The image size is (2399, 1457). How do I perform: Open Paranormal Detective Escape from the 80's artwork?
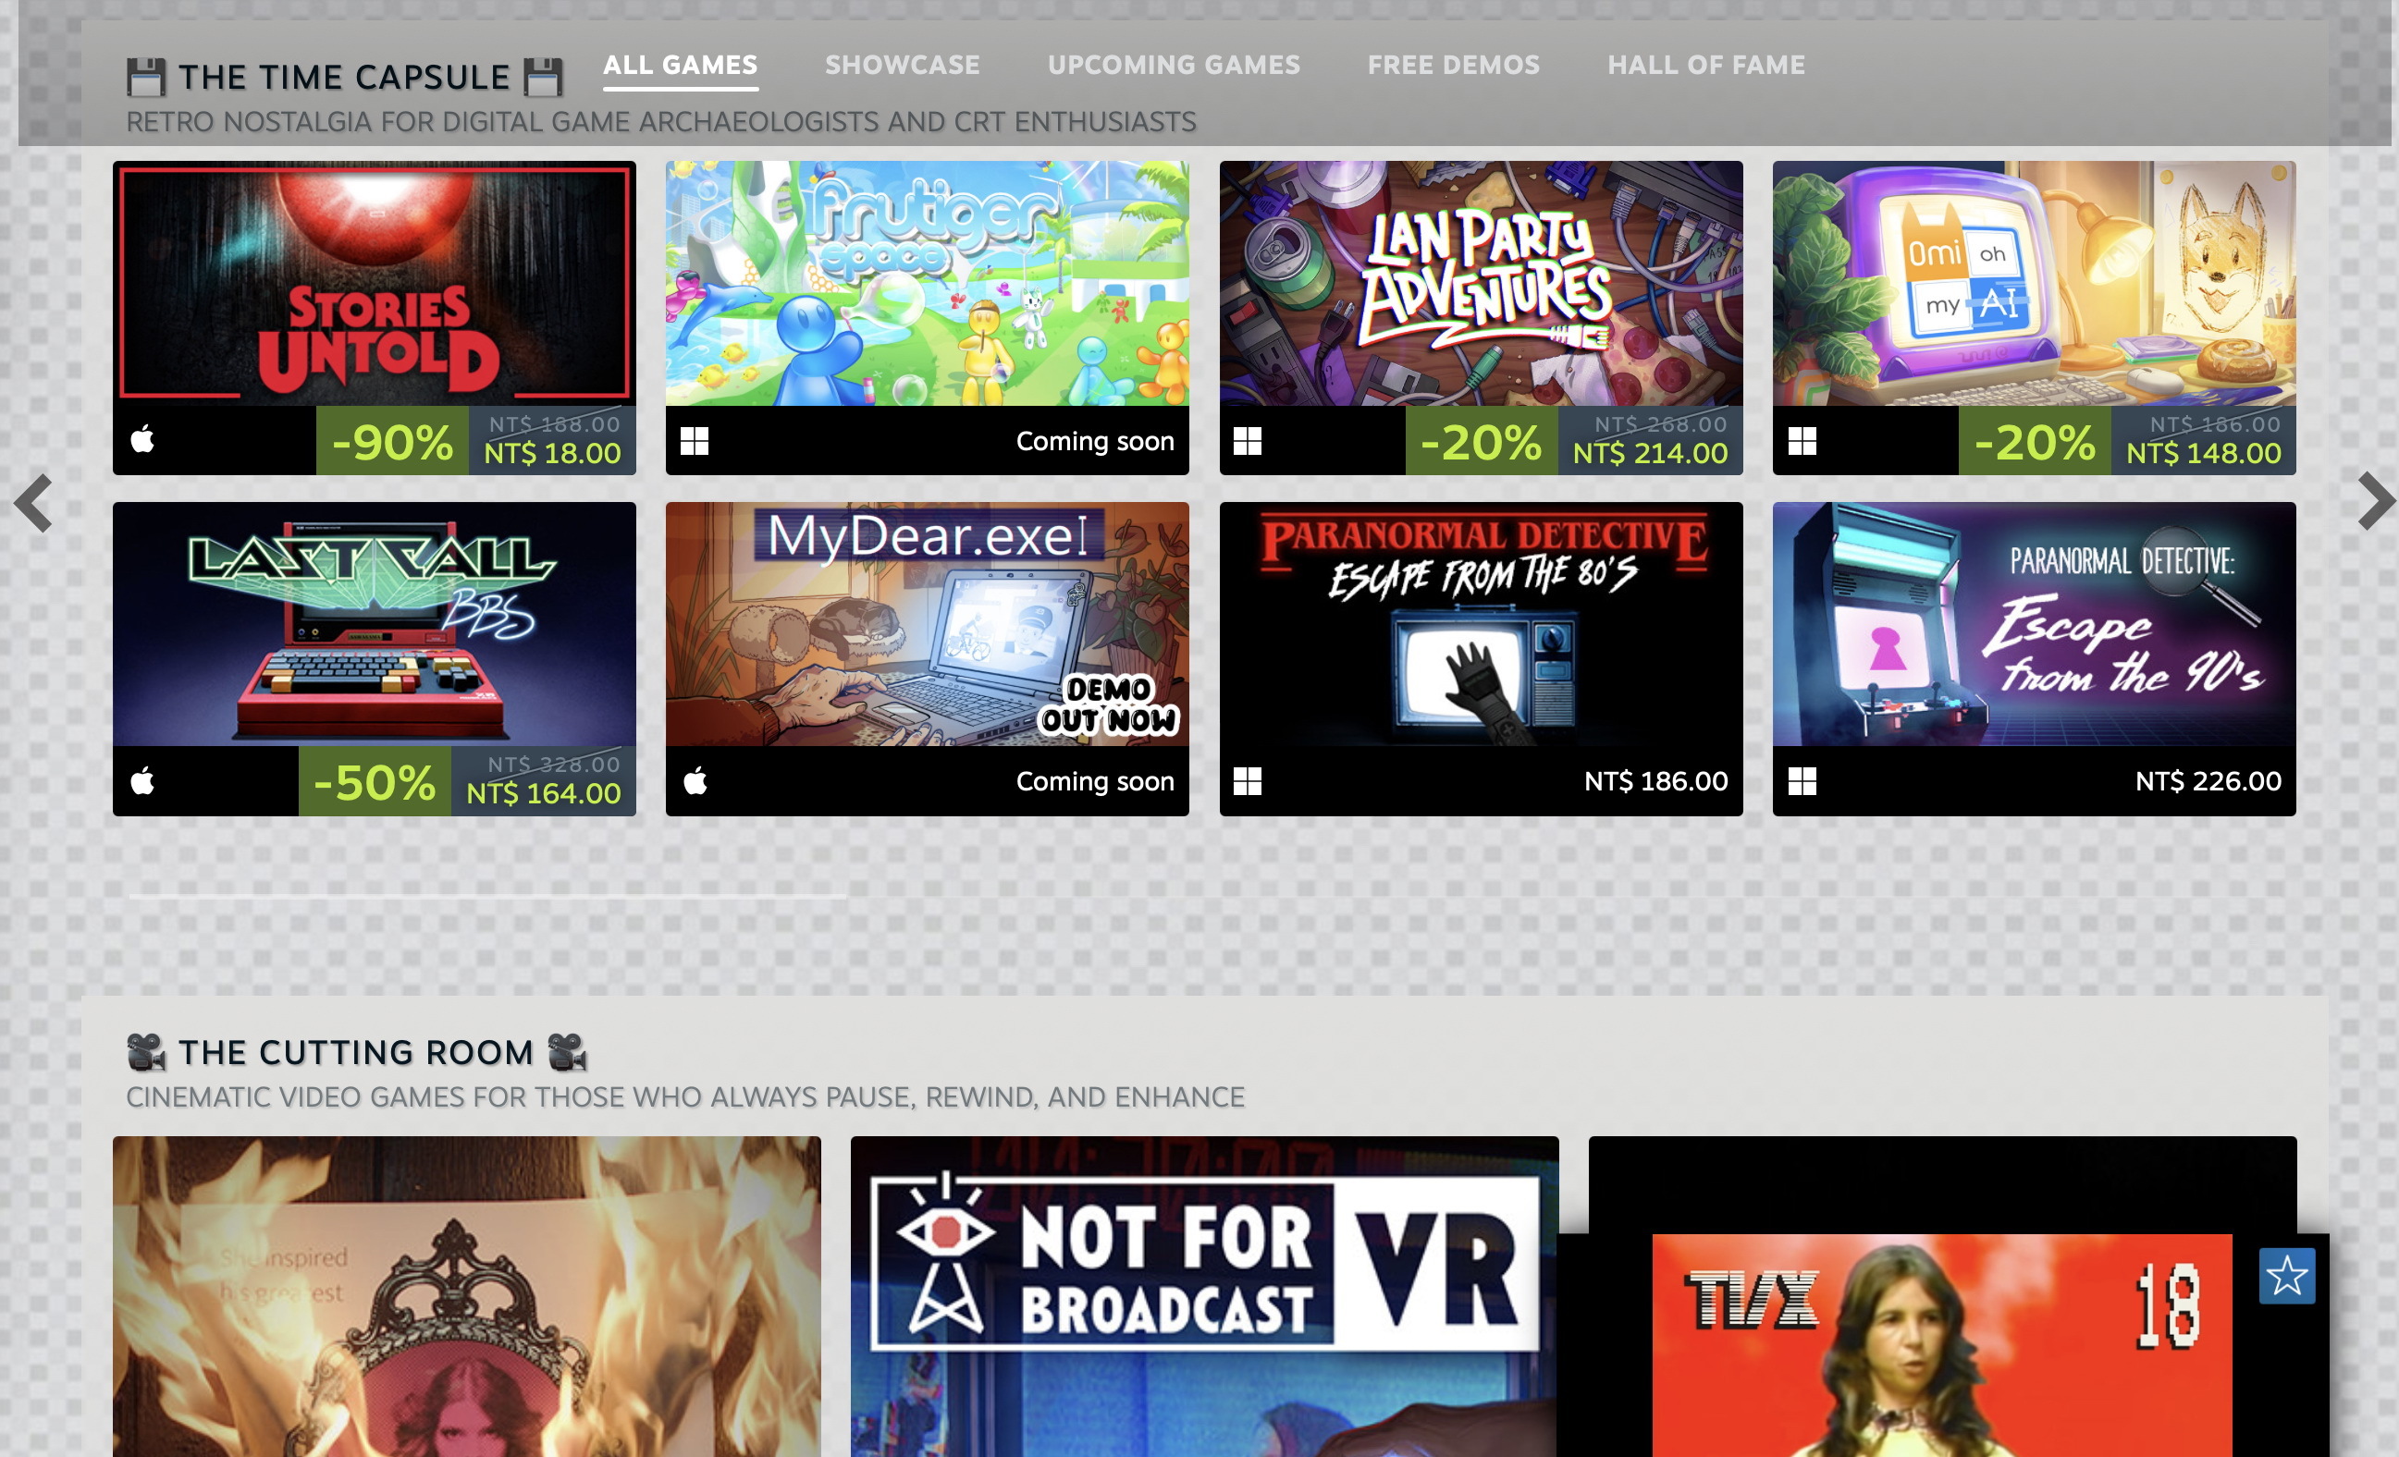(1481, 624)
